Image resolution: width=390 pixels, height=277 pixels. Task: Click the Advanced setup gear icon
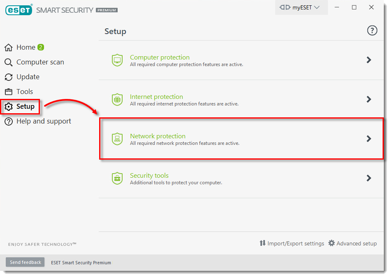[332, 243]
